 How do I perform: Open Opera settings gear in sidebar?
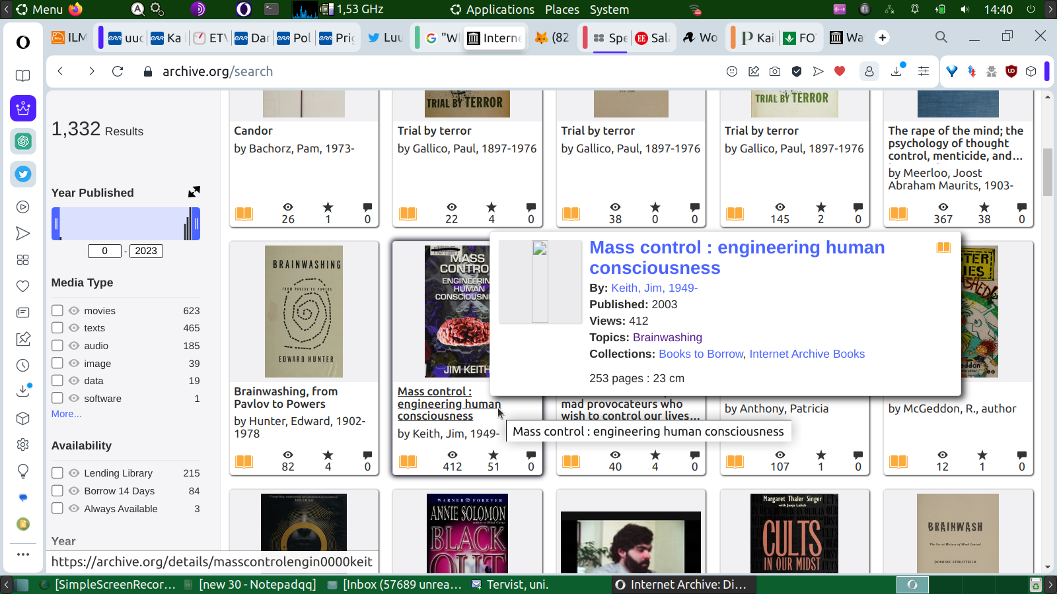pyautogui.click(x=23, y=445)
